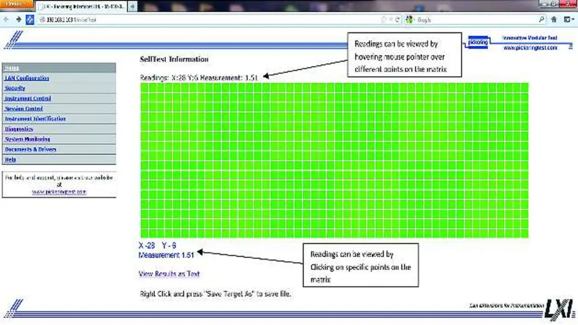Go back with browser back arrow
578x325 pixels.
point(6,19)
